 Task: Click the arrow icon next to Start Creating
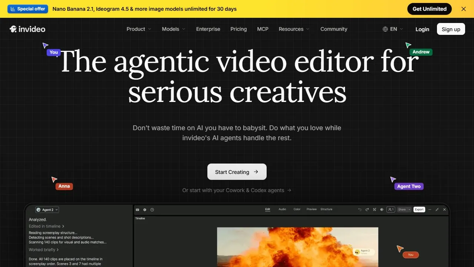[256, 172]
